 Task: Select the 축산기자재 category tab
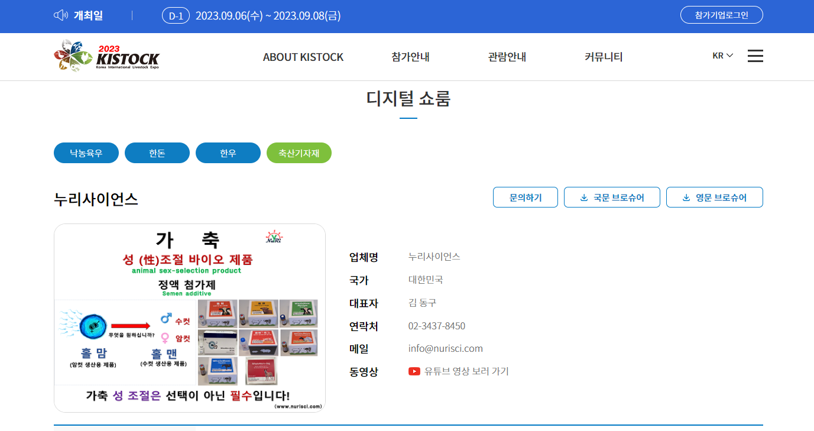(299, 153)
